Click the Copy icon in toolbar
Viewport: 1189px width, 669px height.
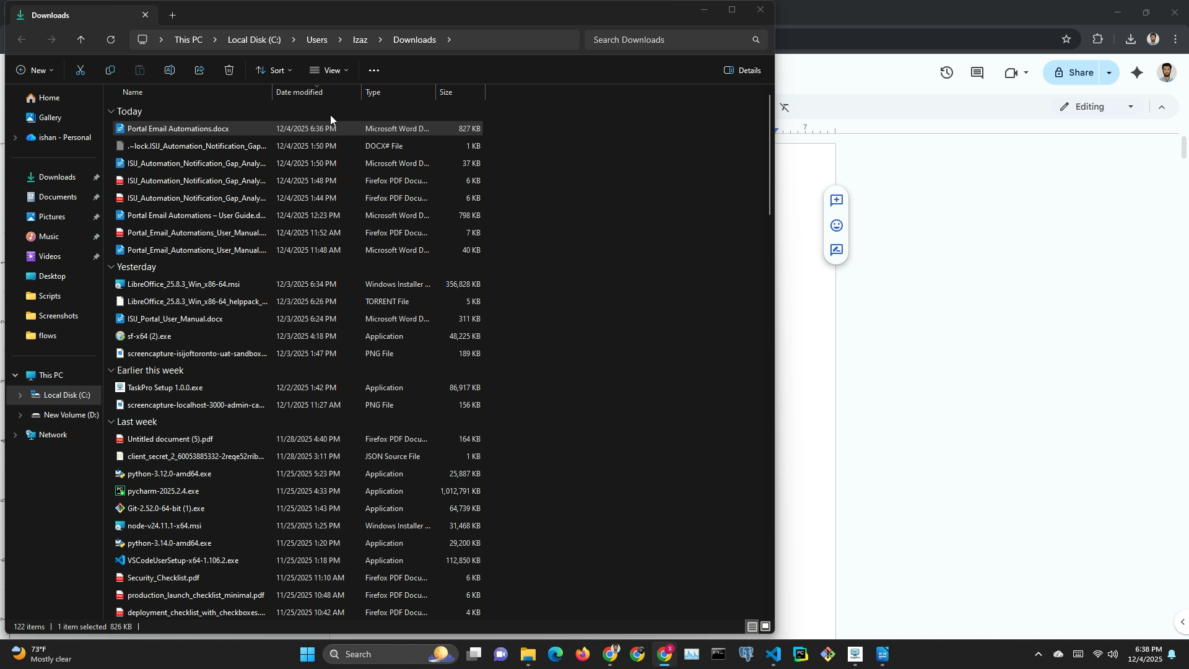click(110, 71)
